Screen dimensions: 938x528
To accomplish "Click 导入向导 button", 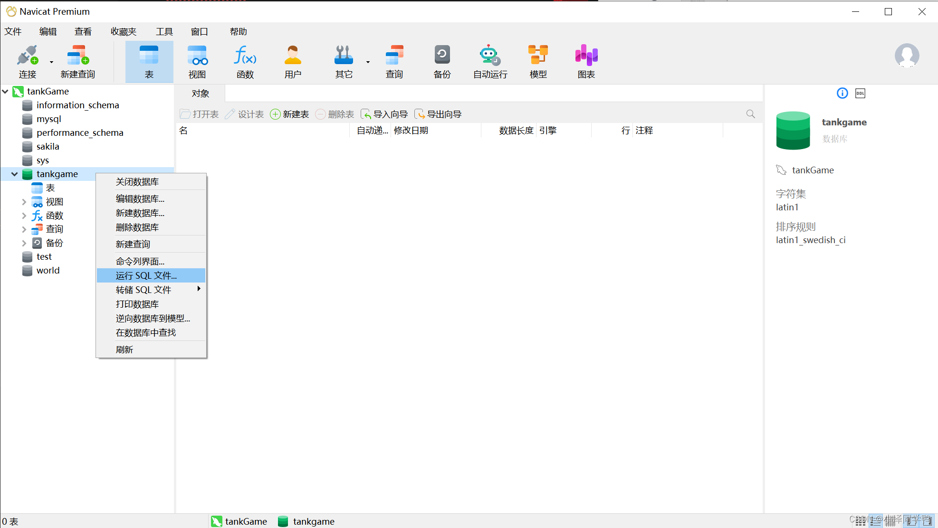I will (384, 114).
